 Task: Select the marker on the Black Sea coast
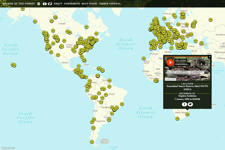(195, 41)
